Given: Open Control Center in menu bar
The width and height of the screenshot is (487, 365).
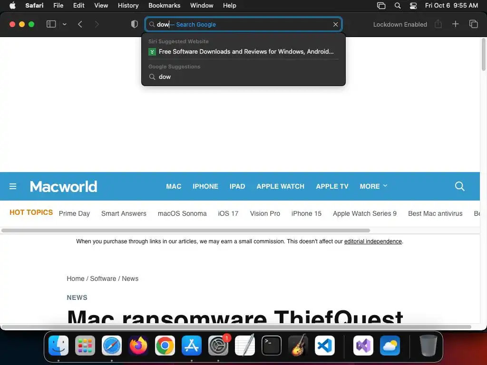Looking at the screenshot, I should coord(413,5).
